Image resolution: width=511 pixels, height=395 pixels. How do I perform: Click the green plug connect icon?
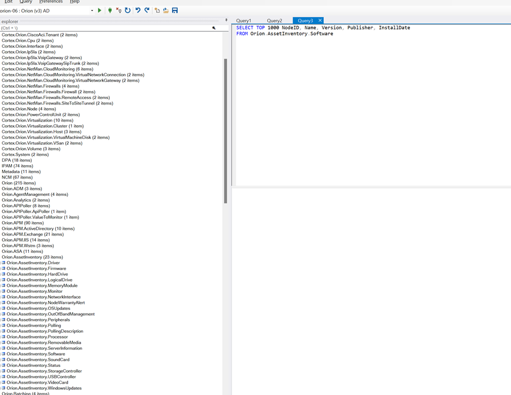tap(110, 10)
